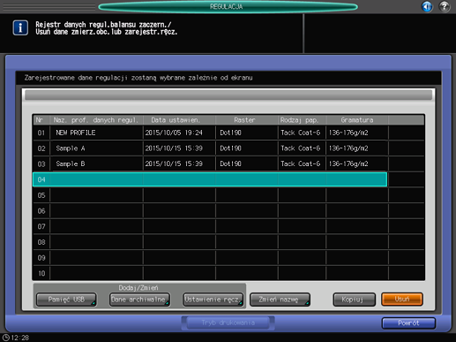
Task: Click the clock icon in status bar
Action: click(x=6, y=338)
